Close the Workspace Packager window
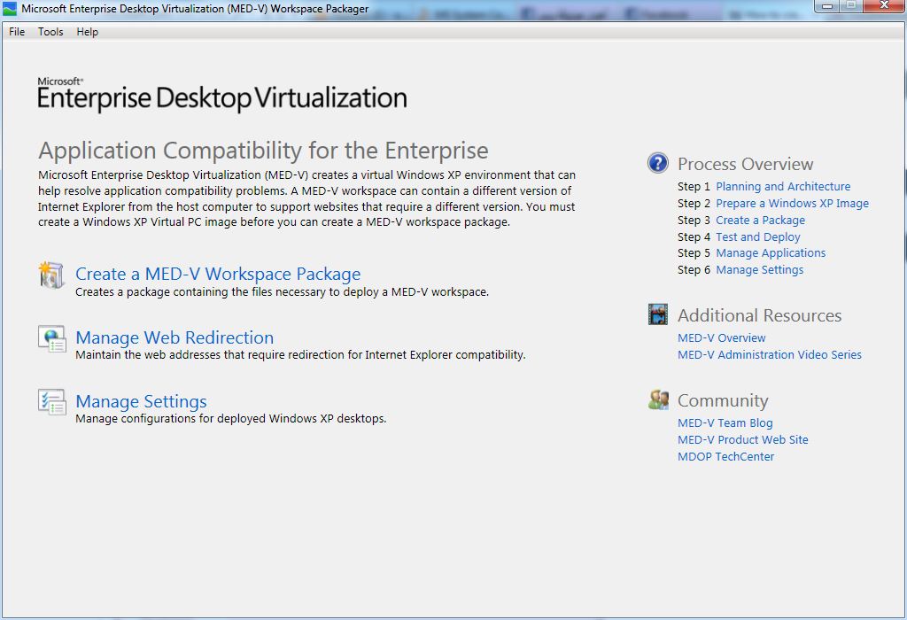 (883, 6)
